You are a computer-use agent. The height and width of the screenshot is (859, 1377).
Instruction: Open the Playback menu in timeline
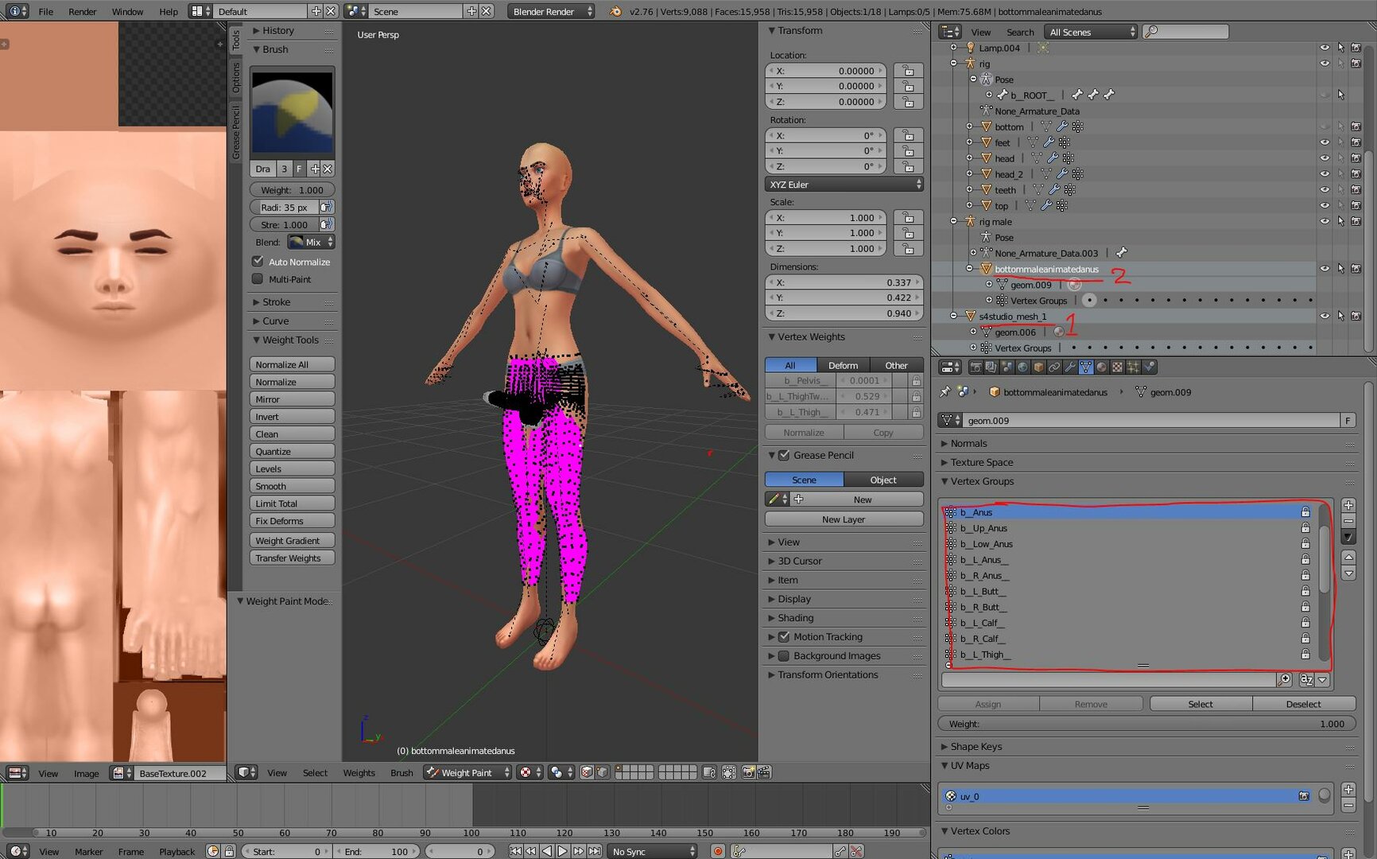pyautogui.click(x=176, y=851)
